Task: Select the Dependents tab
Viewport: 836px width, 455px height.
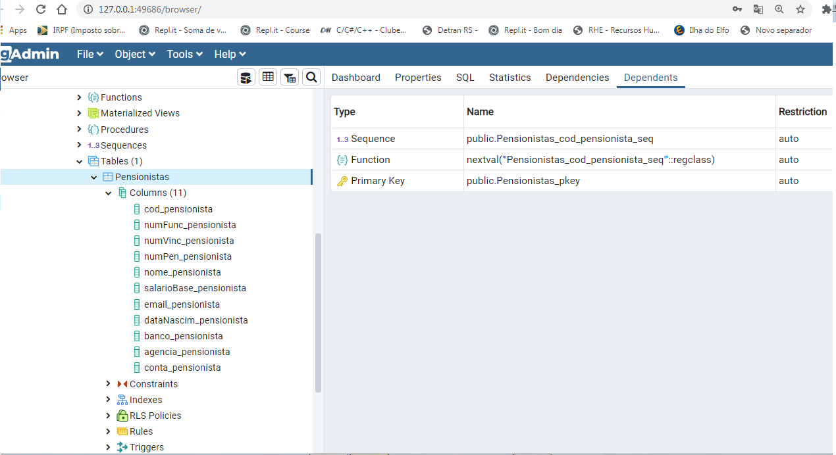Action: click(x=651, y=78)
